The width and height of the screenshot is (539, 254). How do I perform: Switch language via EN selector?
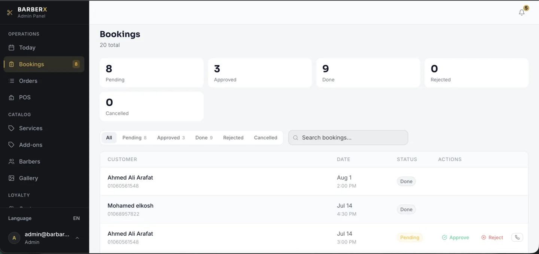tap(76, 218)
